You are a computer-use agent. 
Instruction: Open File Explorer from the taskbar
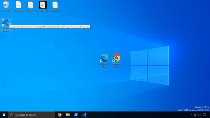[x=68, y=115]
